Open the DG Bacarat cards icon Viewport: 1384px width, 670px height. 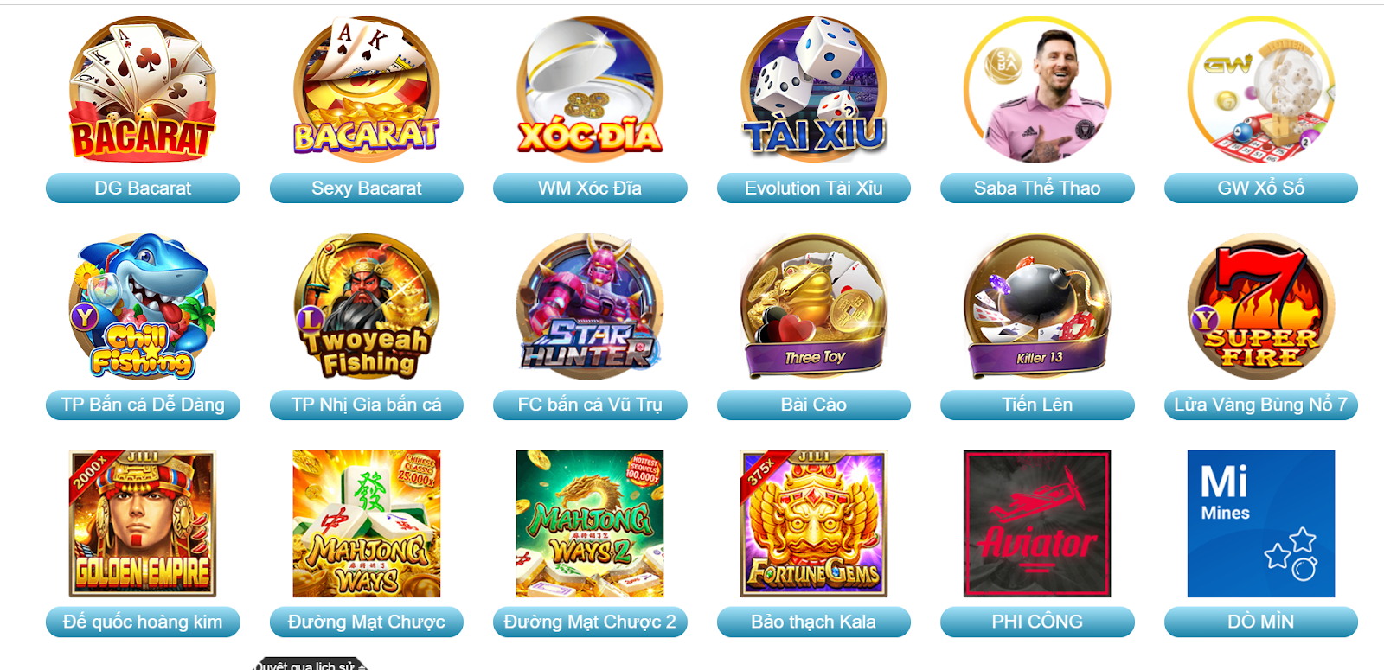[x=143, y=90]
